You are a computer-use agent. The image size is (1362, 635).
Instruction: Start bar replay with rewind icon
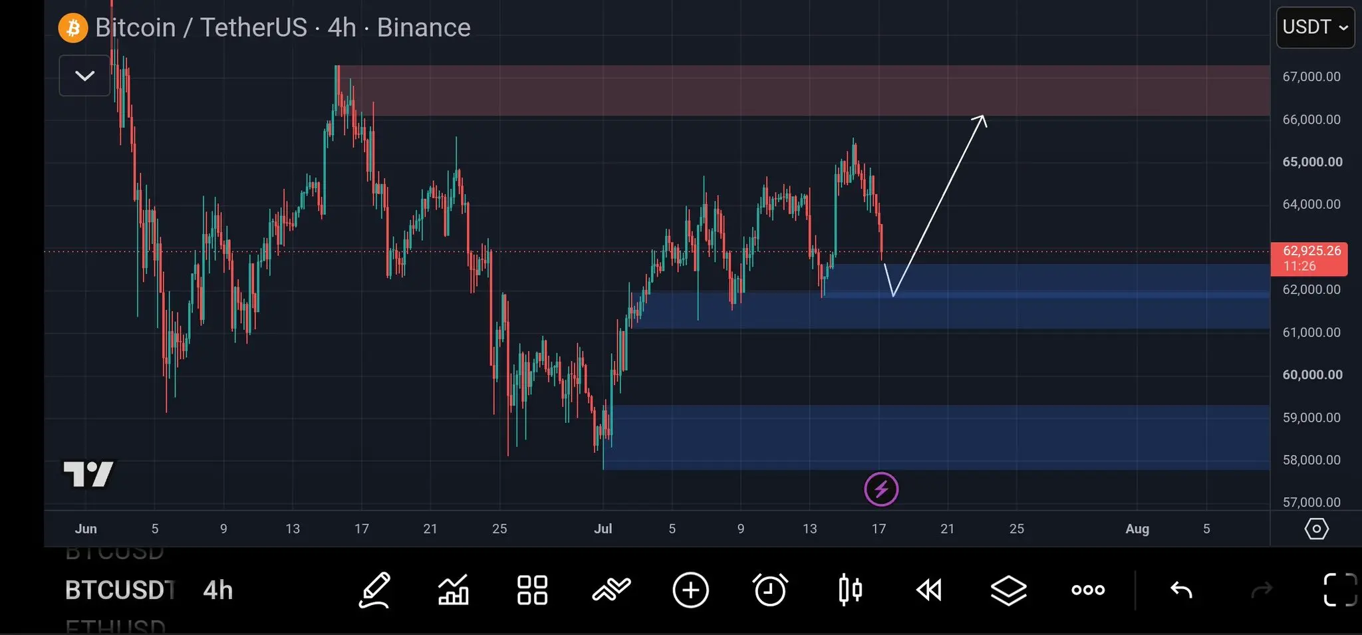(929, 590)
